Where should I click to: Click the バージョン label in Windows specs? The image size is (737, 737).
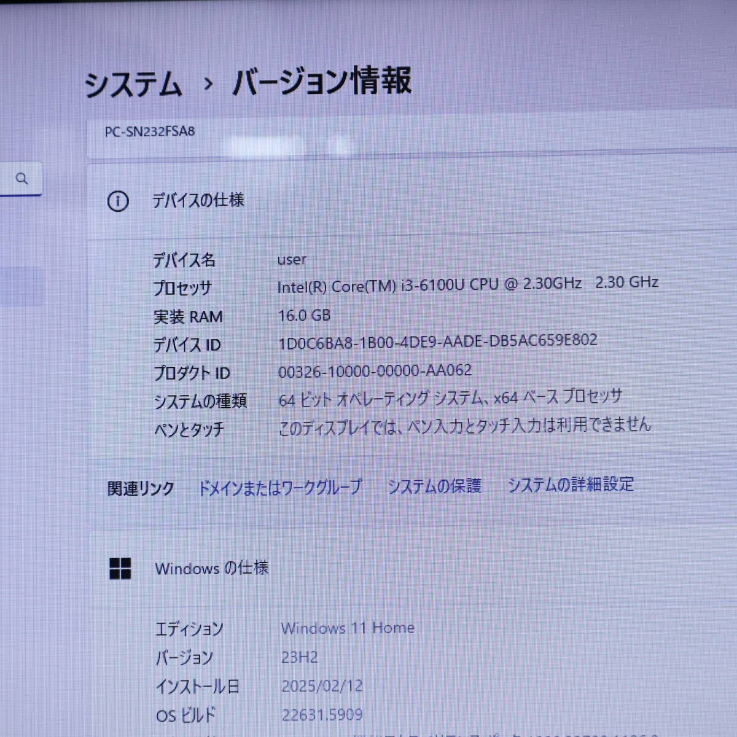click(x=184, y=658)
